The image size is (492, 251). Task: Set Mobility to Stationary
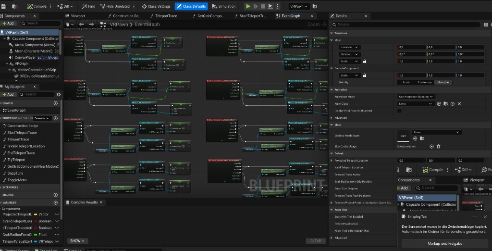424,82
